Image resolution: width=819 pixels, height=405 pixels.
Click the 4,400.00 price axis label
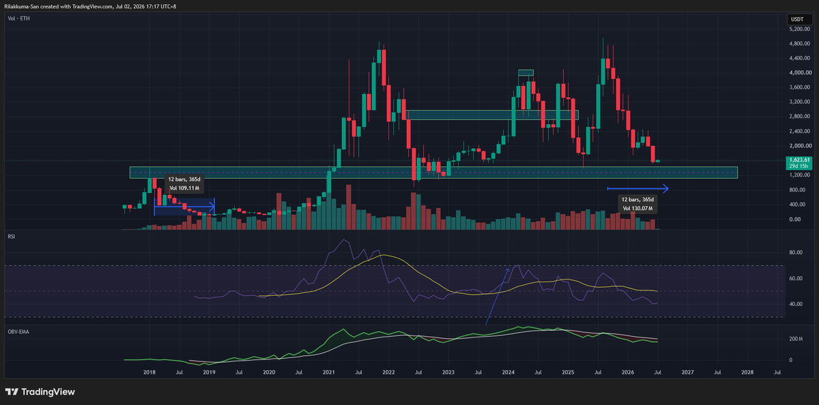point(799,58)
